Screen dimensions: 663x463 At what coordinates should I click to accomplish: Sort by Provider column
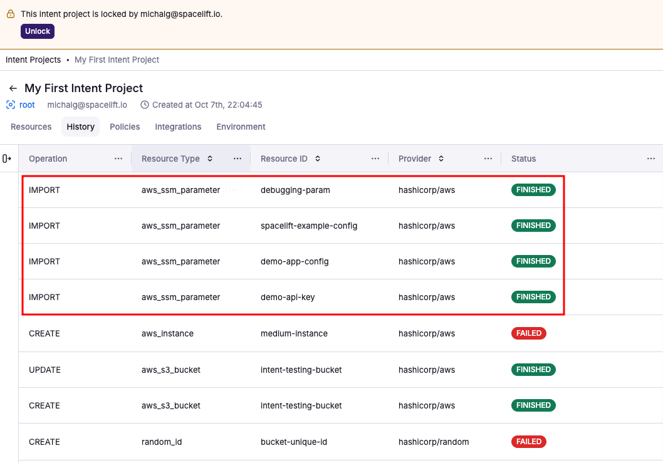click(x=441, y=159)
